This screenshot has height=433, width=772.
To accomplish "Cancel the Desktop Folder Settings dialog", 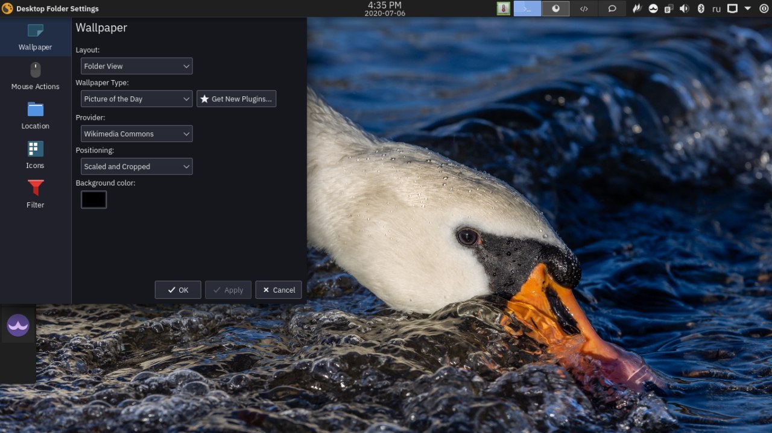I will tap(279, 290).
